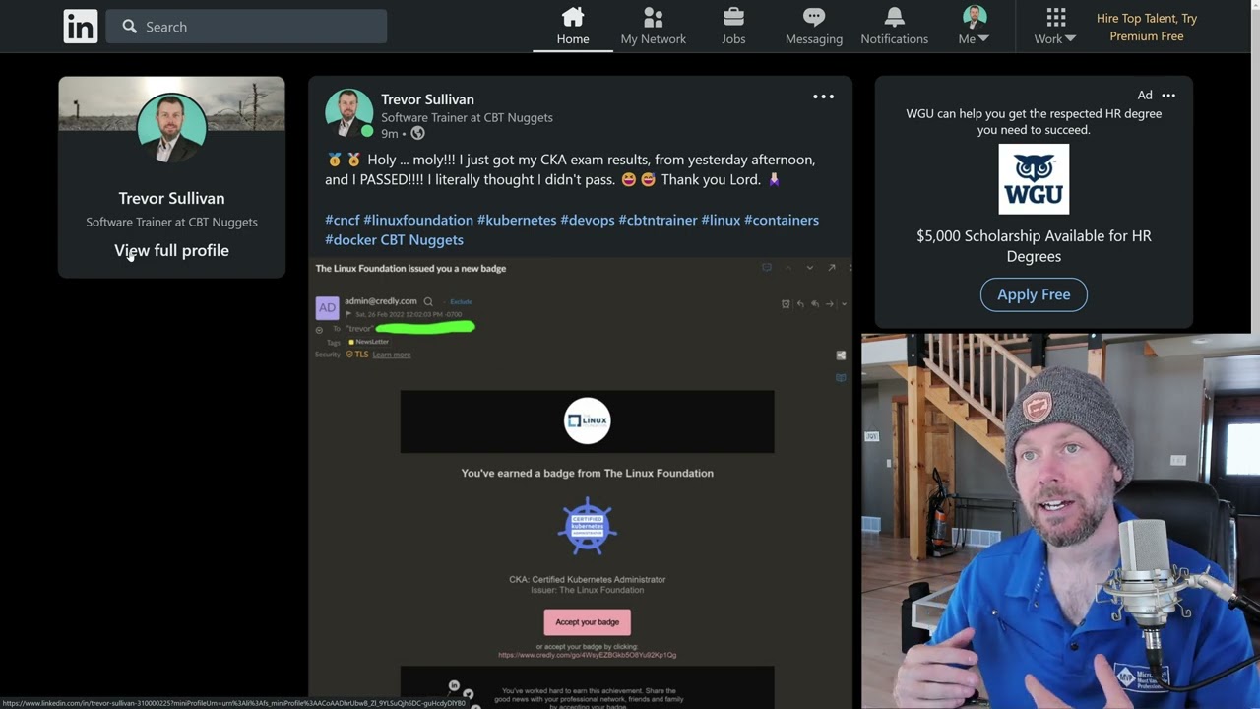Viewport: 1260px width, 709px height.
Task: Click Hire Top Talent, Try Premium Free link
Action: click(1147, 28)
